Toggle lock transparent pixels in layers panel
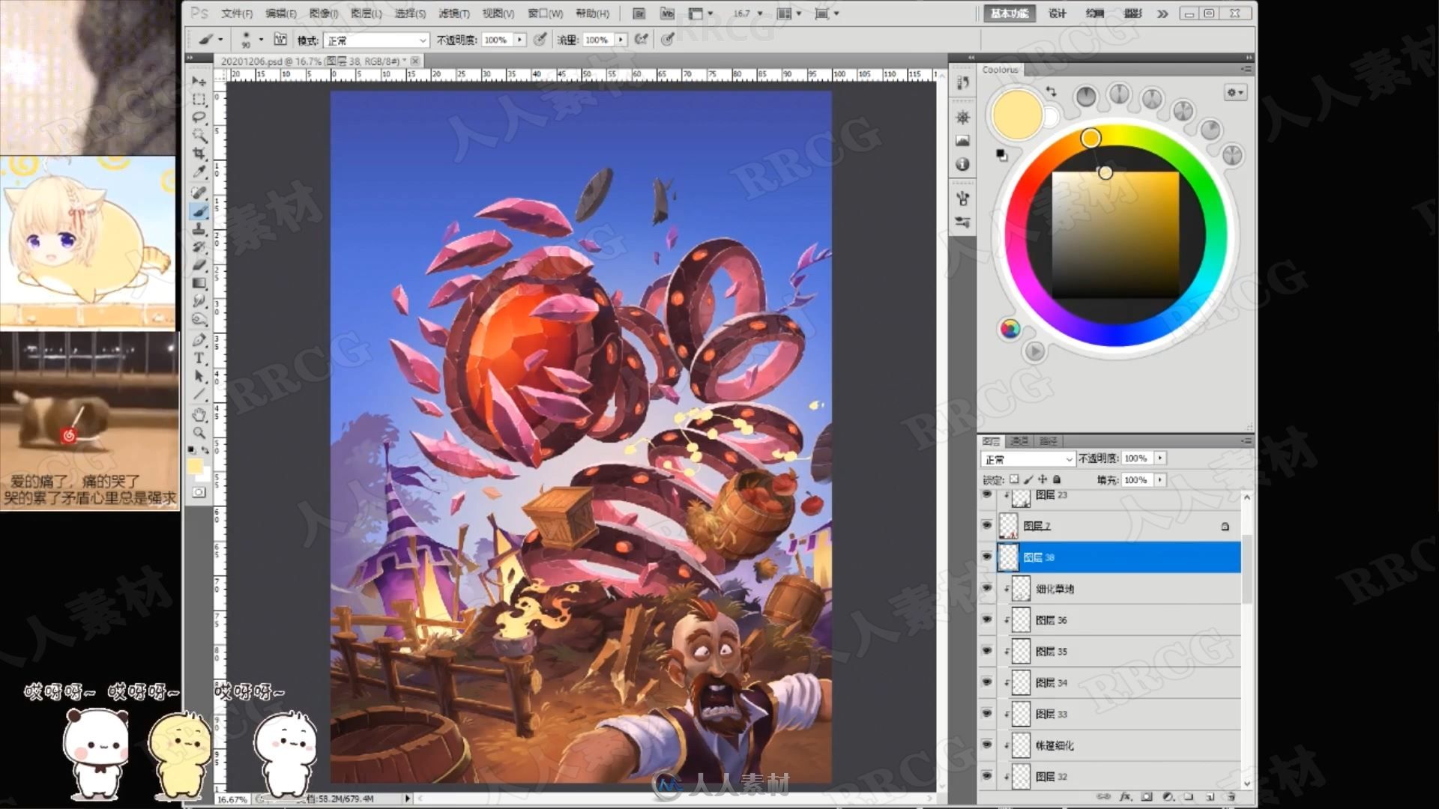Screen dimensions: 1439x809 (1014, 479)
